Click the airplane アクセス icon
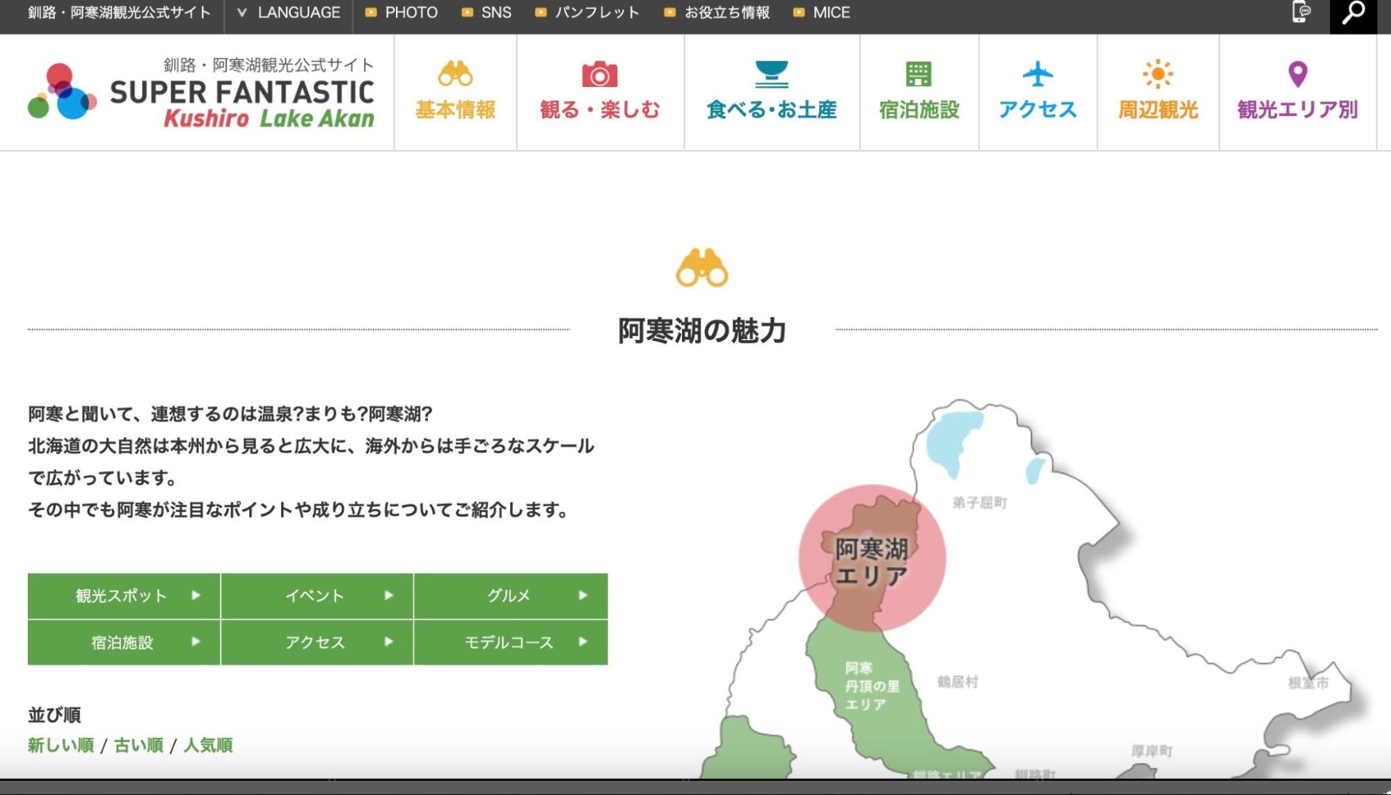1391x795 pixels. [1037, 74]
